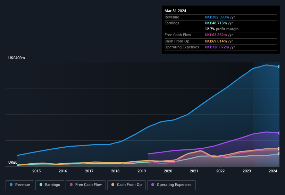Viewport: 285px width, 195px height.
Task: Click the 2018 x-axis label
Action: (x=115, y=171)
